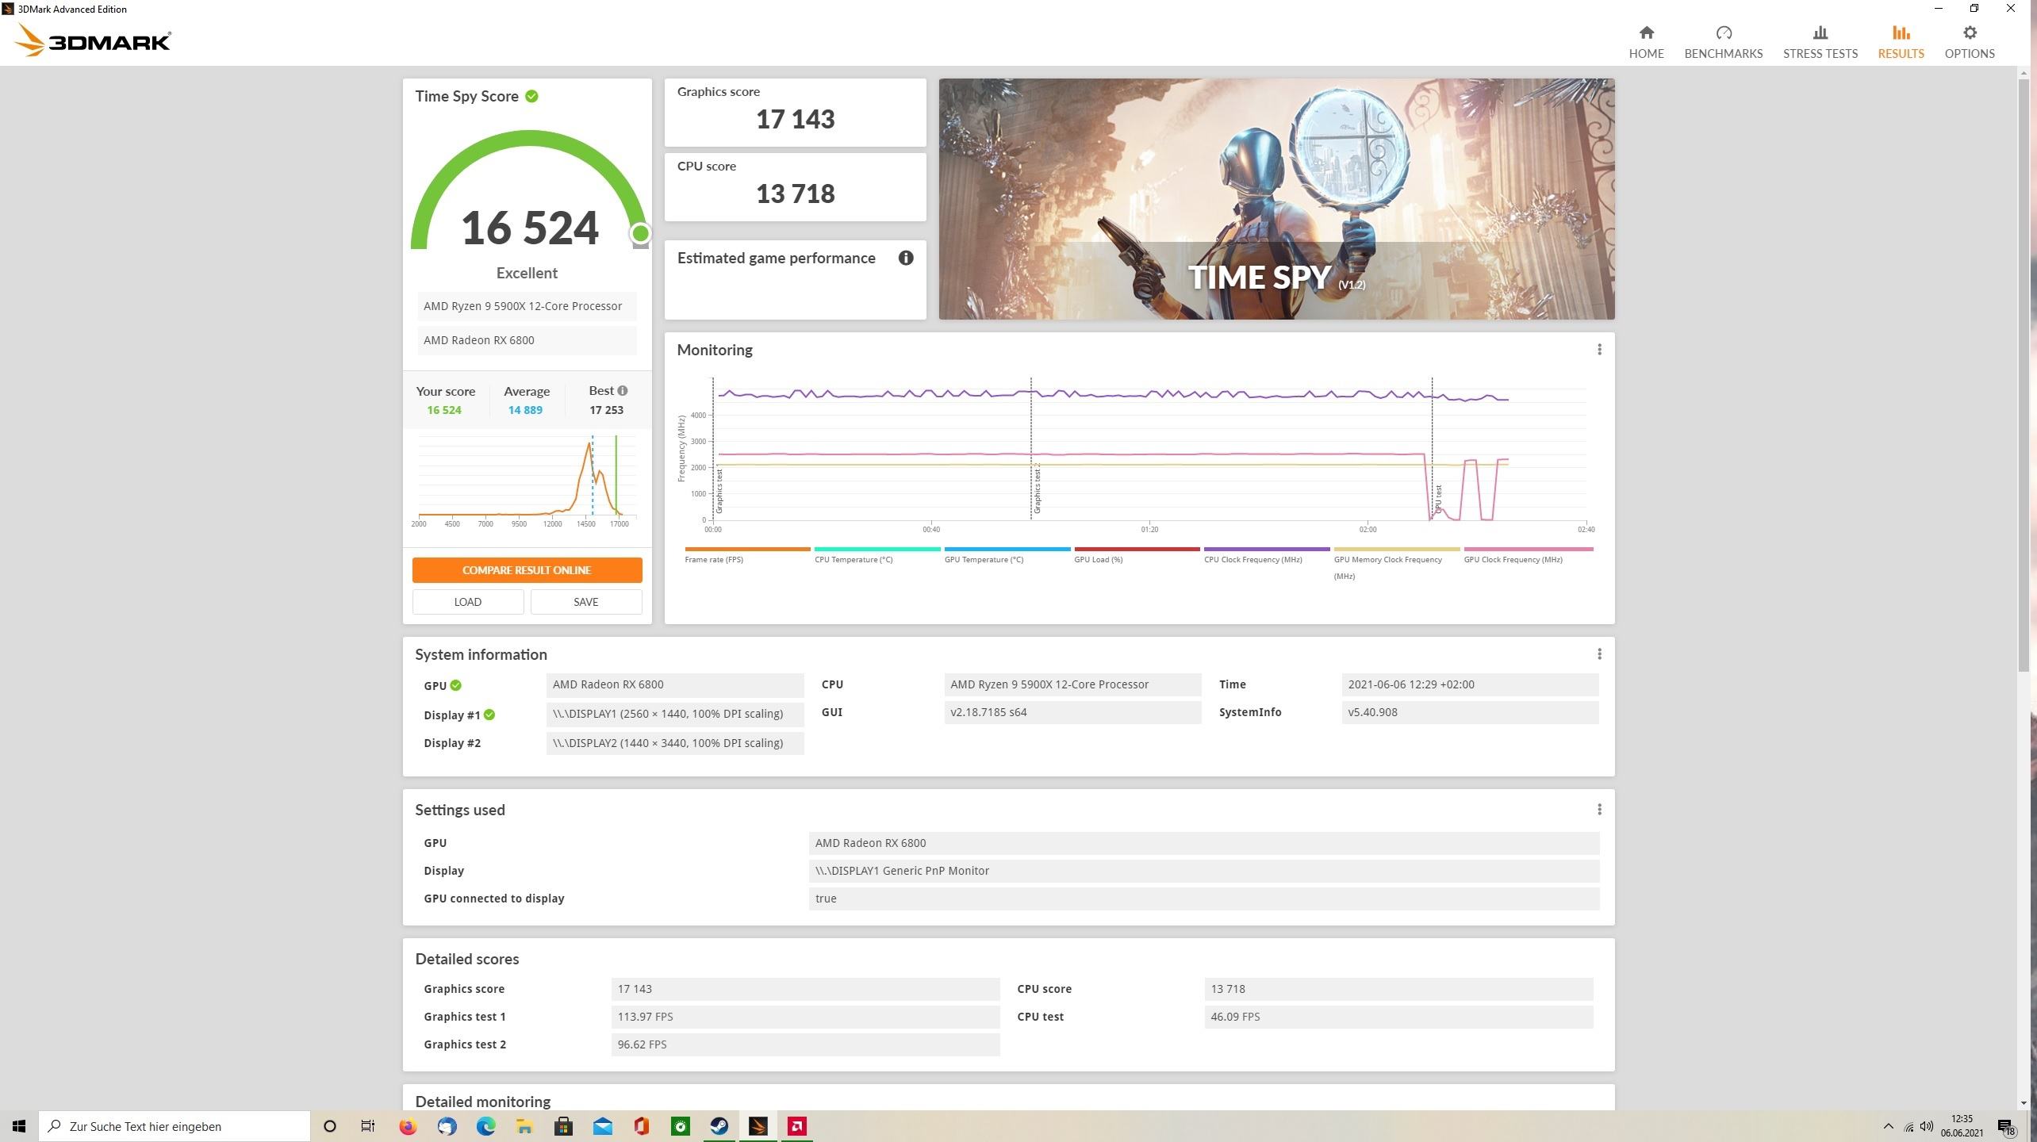Click the Graphics score card value 17 143
Screen dimensions: 2037x1142
pos(795,119)
